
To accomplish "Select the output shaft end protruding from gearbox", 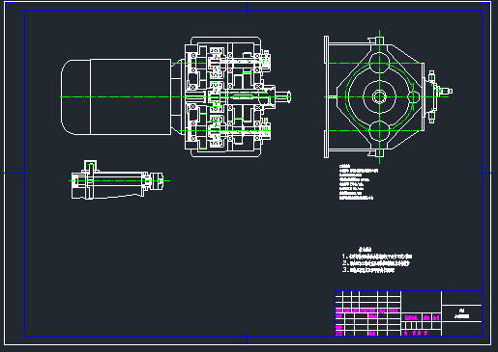I will (x=283, y=96).
